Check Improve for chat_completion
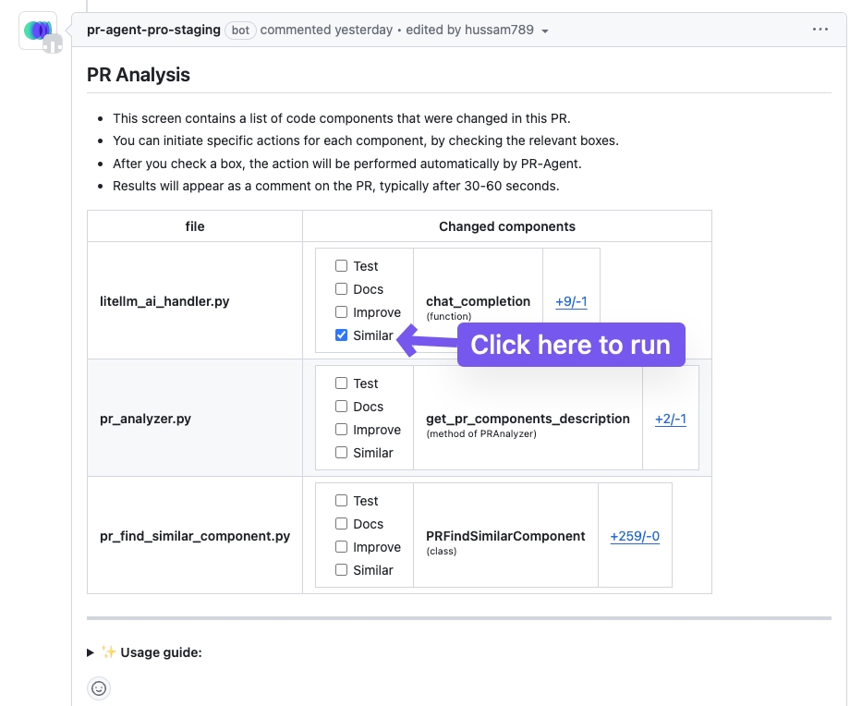 pos(342,312)
